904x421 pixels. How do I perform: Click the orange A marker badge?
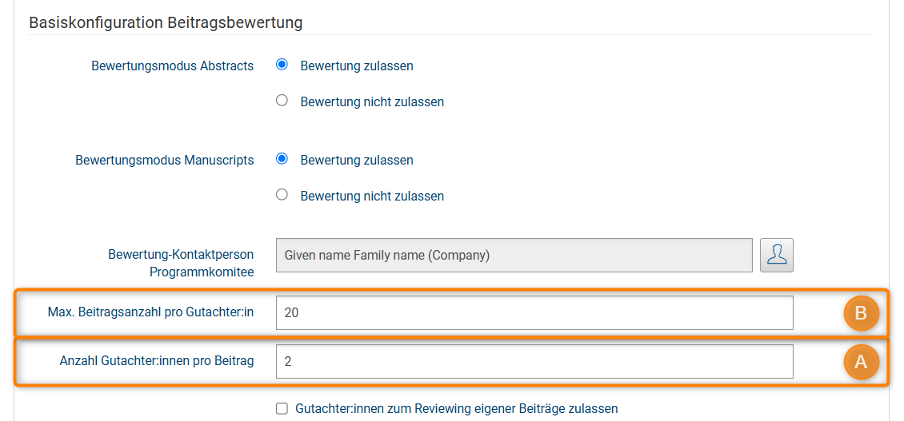pos(861,361)
